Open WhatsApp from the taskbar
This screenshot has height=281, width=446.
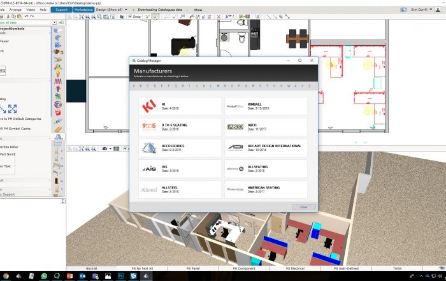click(x=44, y=276)
